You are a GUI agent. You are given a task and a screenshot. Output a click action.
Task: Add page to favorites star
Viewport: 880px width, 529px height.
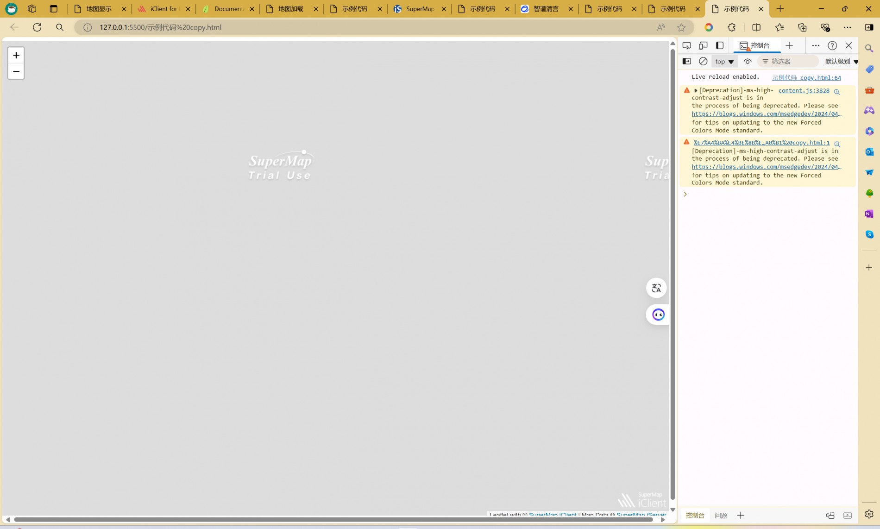coord(681,27)
